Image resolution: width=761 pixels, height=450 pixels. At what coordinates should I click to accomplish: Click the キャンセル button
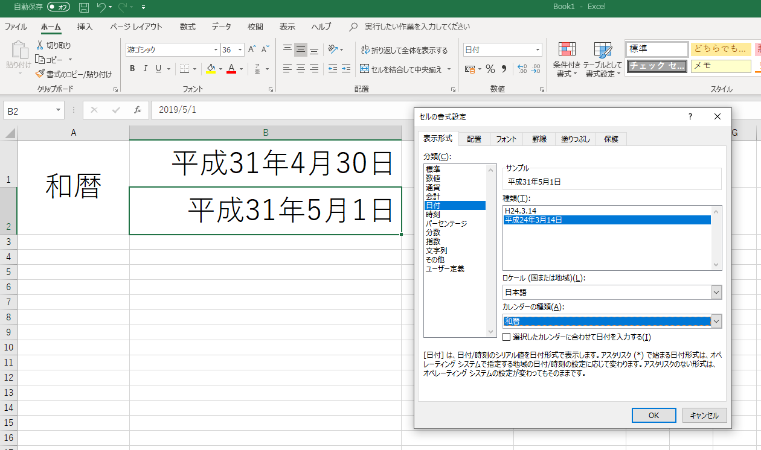704,415
